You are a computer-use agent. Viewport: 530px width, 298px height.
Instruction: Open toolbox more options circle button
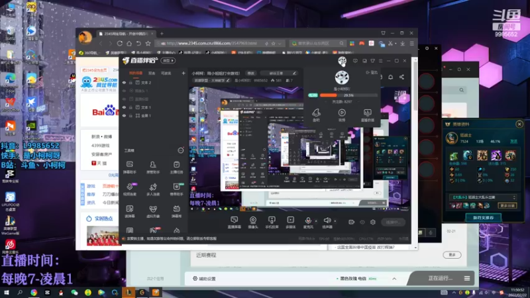[181, 150]
